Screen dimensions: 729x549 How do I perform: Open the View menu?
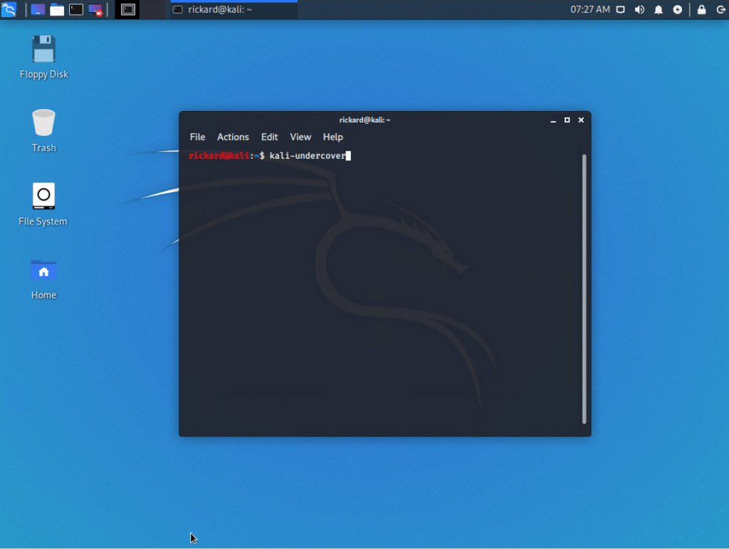click(x=300, y=137)
